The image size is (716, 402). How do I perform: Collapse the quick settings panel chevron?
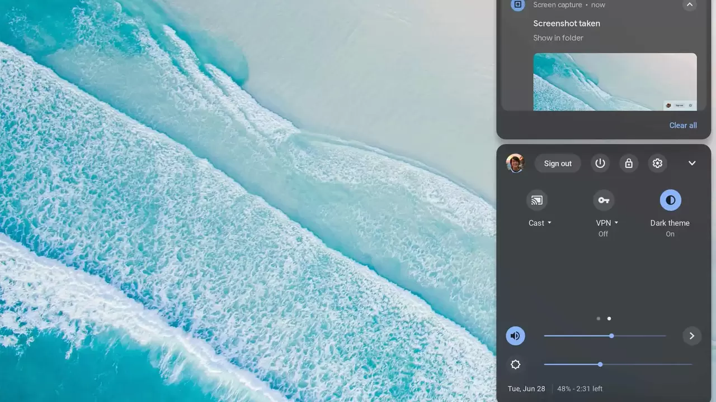pos(692,164)
